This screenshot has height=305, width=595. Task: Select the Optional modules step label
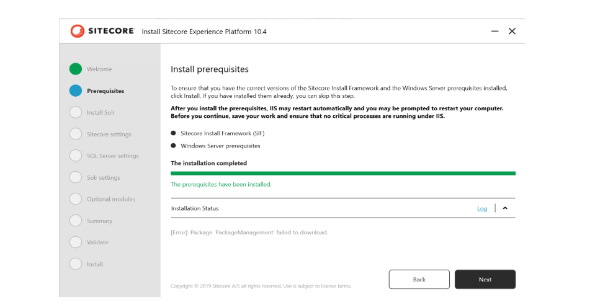point(111,199)
